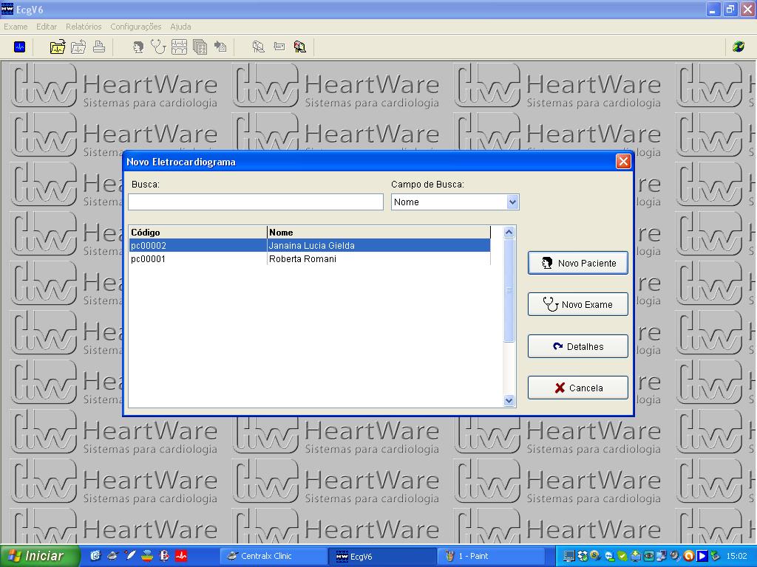
Task: Open the Relatórios menu
Action: point(84,27)
